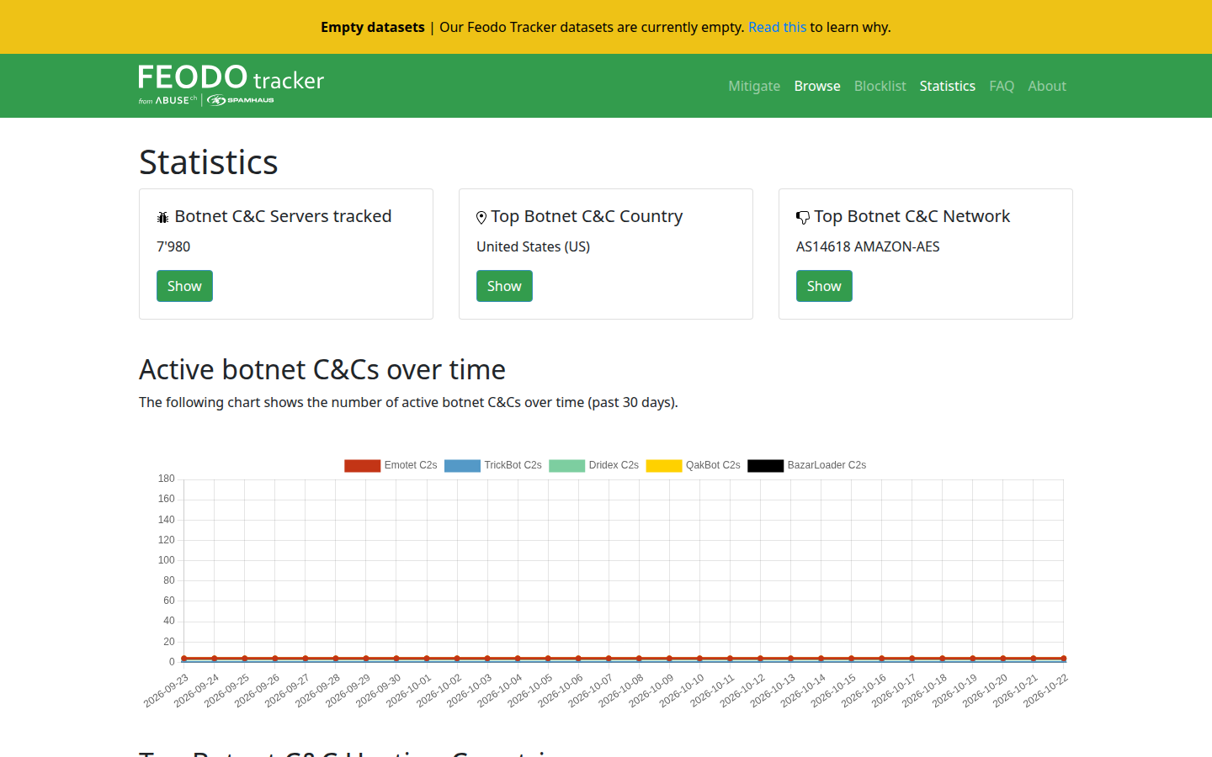Follow the 'Read this' link in banner
Image resolution: width=1212 pixels, height=757 pixels.
point(777,27)
